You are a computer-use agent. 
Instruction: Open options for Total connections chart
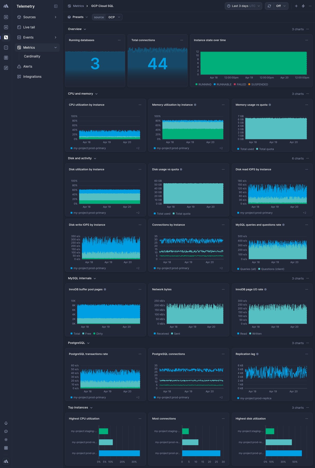pos(182,40)
